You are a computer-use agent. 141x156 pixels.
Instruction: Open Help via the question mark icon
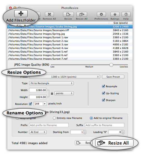pos(126,14)
